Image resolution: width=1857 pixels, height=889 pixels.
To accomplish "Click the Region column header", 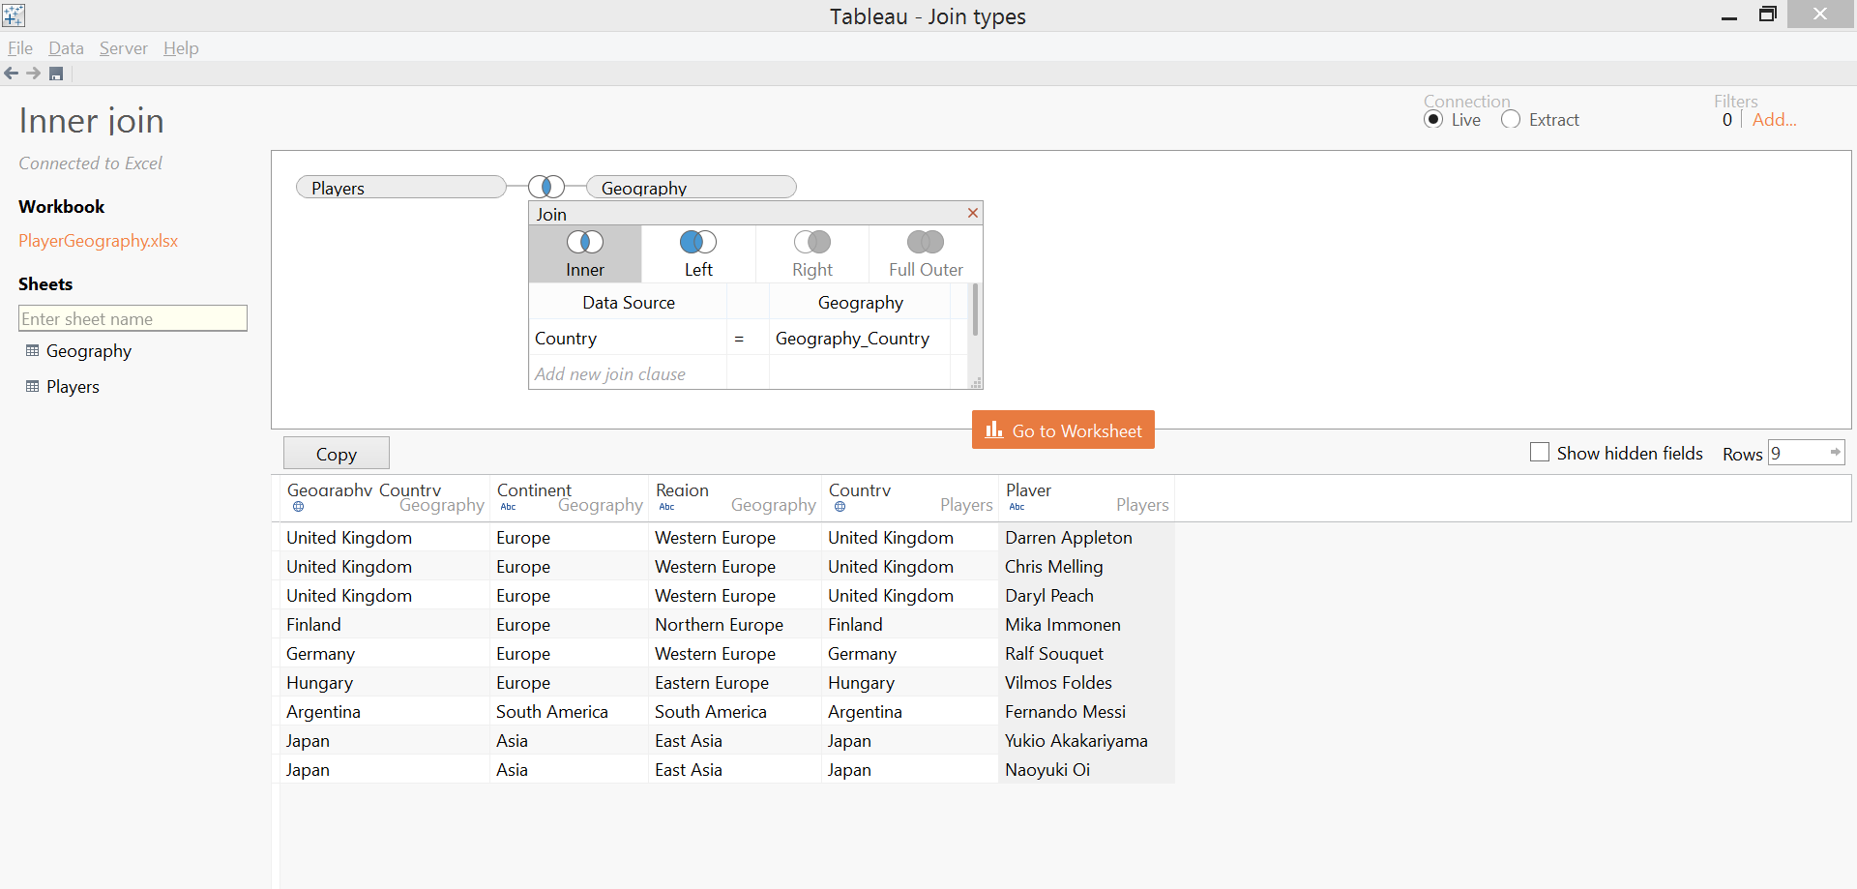I will pos(735,497).
